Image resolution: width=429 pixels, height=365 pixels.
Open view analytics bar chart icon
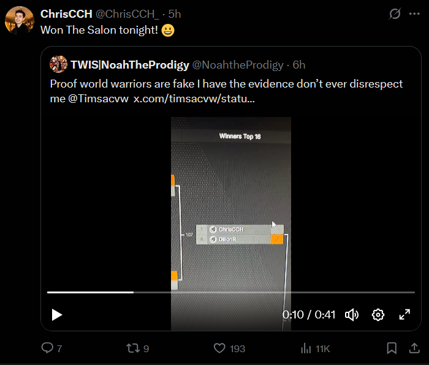pos(306,348)
